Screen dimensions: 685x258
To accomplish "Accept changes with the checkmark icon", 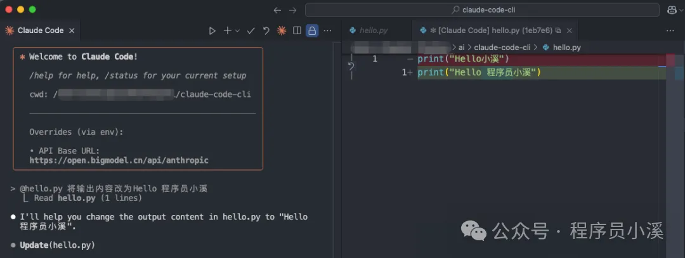I will [251, 30].
